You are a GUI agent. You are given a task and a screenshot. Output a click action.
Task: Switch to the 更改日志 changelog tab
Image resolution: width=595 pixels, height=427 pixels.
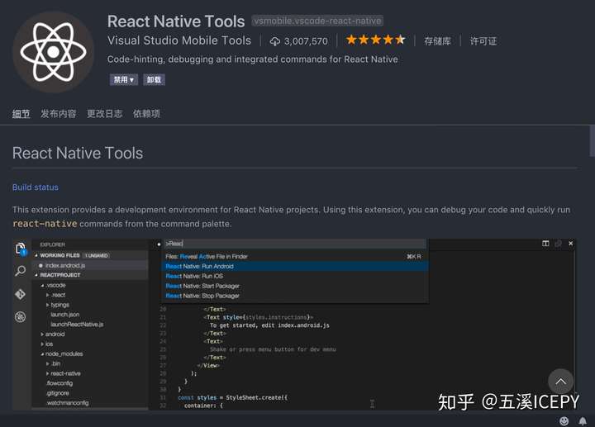[x=105, y=113]
